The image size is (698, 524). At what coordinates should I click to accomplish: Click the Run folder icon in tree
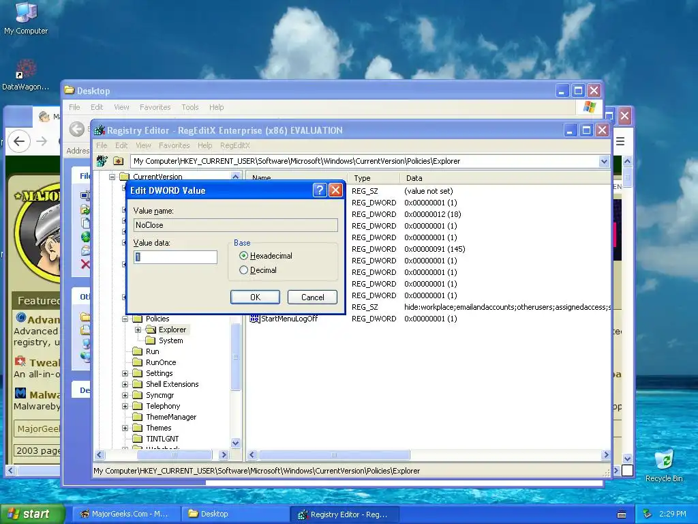(138, 351)
